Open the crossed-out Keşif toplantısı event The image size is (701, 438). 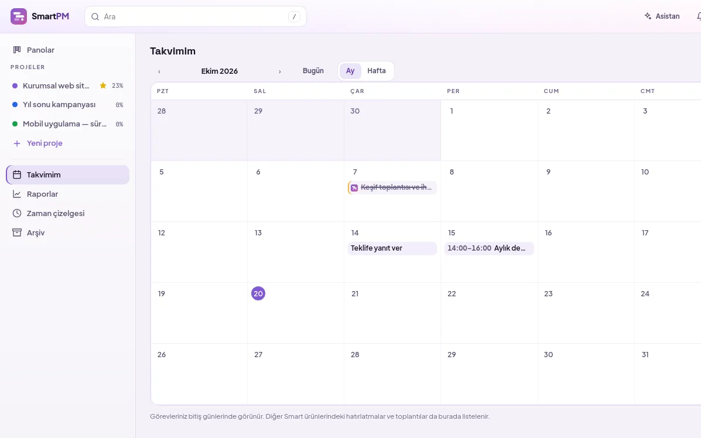tap(392, 188)
